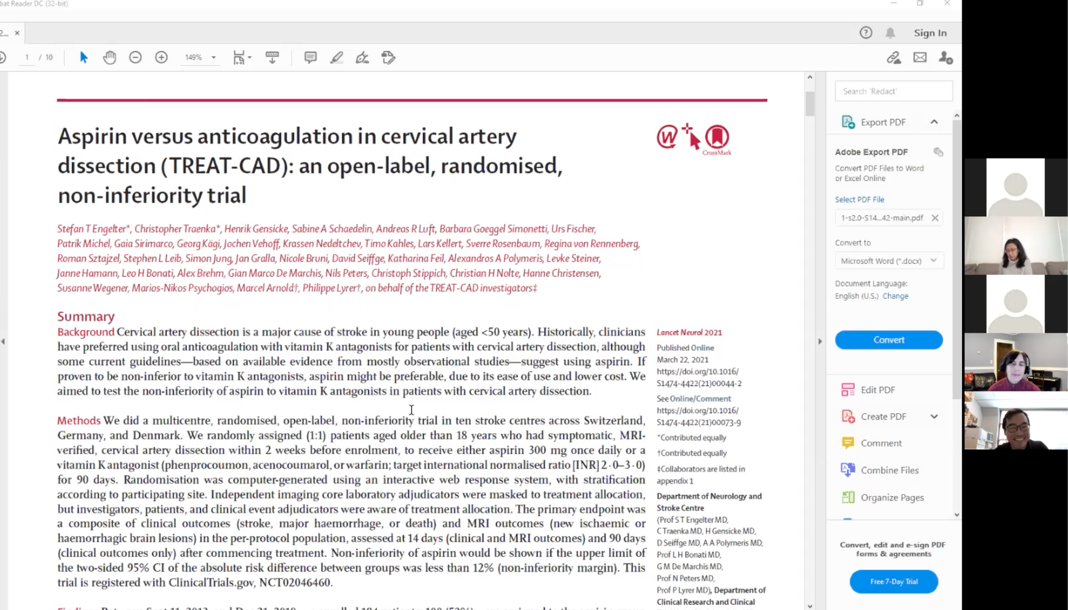Expand the left navigation pane arrow

pos(3,341)
